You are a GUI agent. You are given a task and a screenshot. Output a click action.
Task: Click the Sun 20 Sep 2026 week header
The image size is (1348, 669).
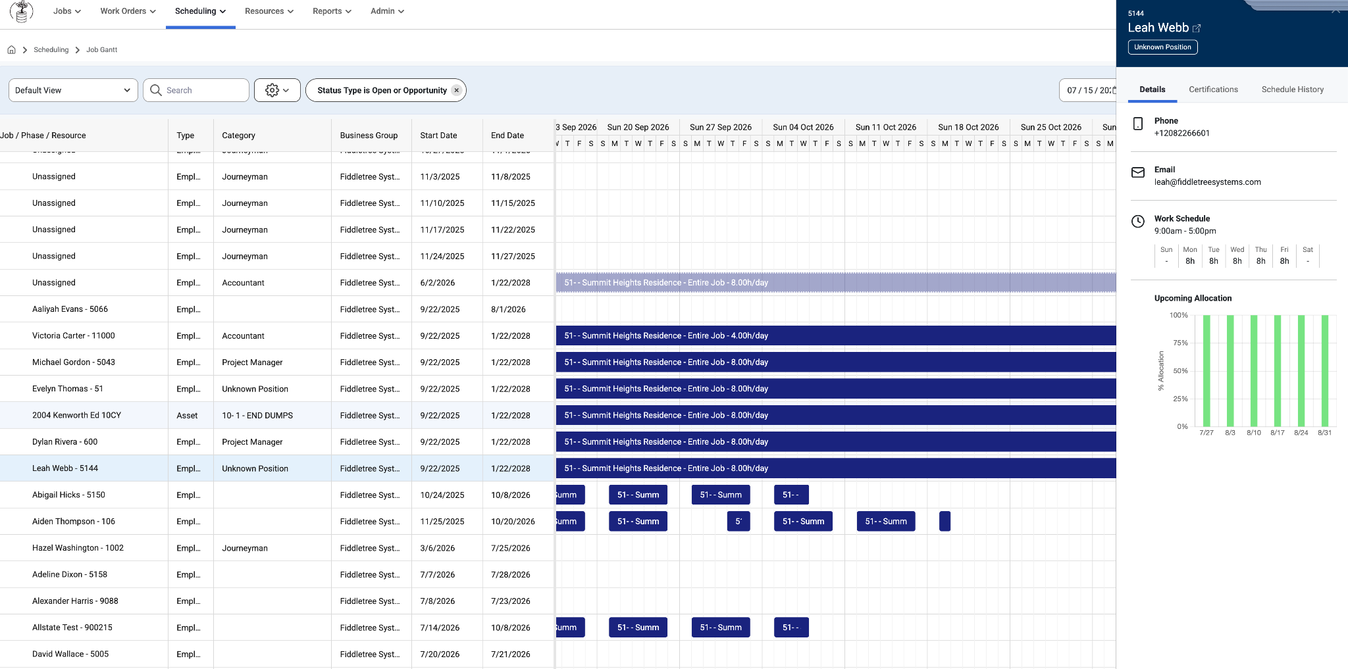pyautogui.click(x=638, y=128)
